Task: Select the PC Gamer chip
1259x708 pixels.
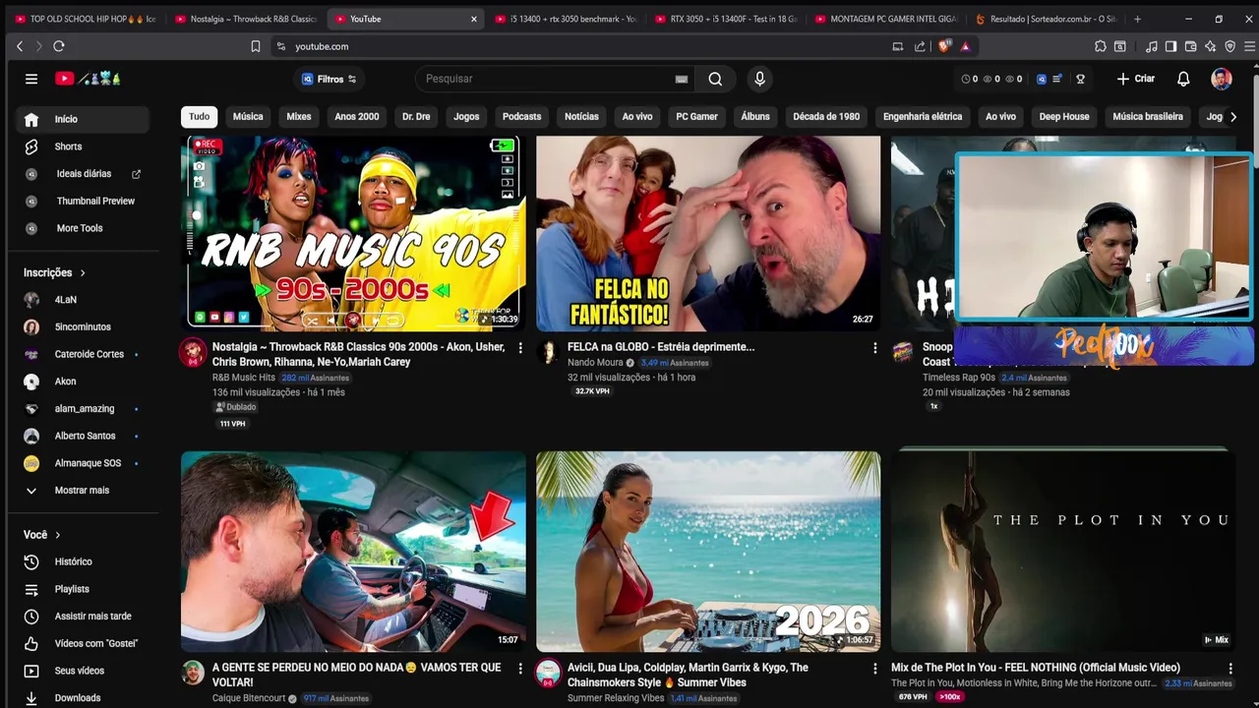Action: click(696, 117)
